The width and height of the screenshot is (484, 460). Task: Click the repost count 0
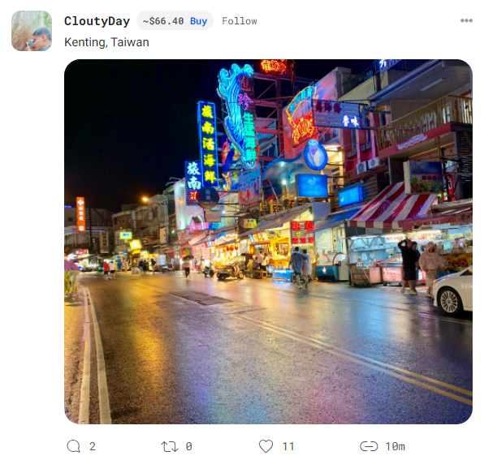click(x=189, y=446)
